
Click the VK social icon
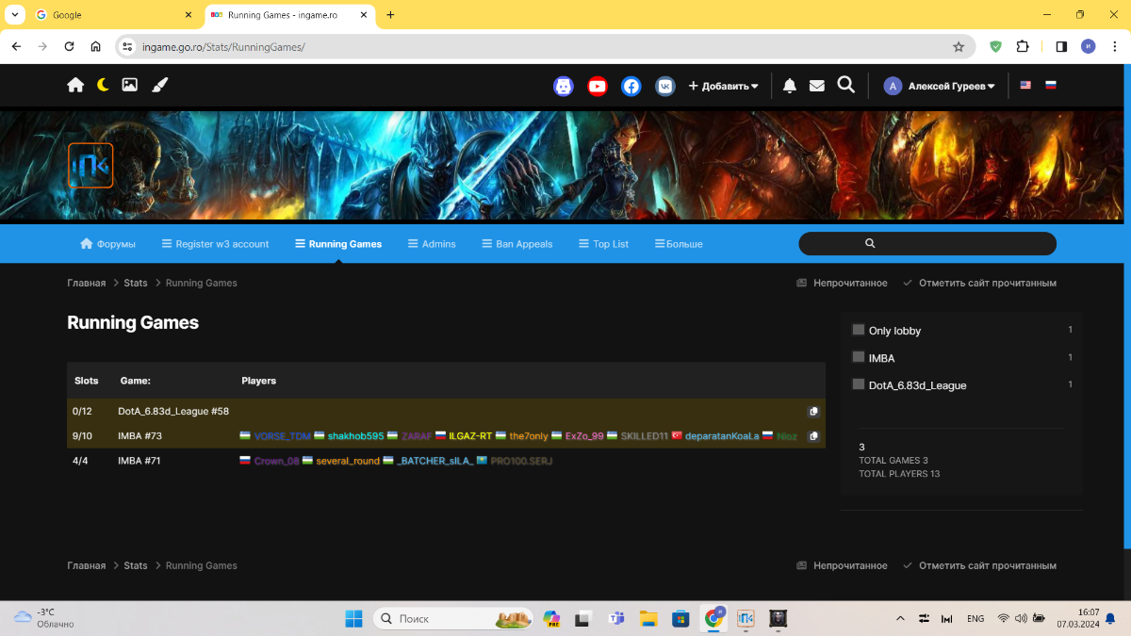pyautogui.click(x=665, y=86)
